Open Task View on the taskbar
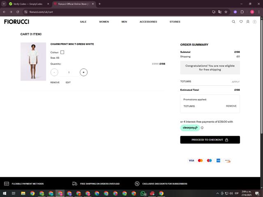 click(14, 193)
